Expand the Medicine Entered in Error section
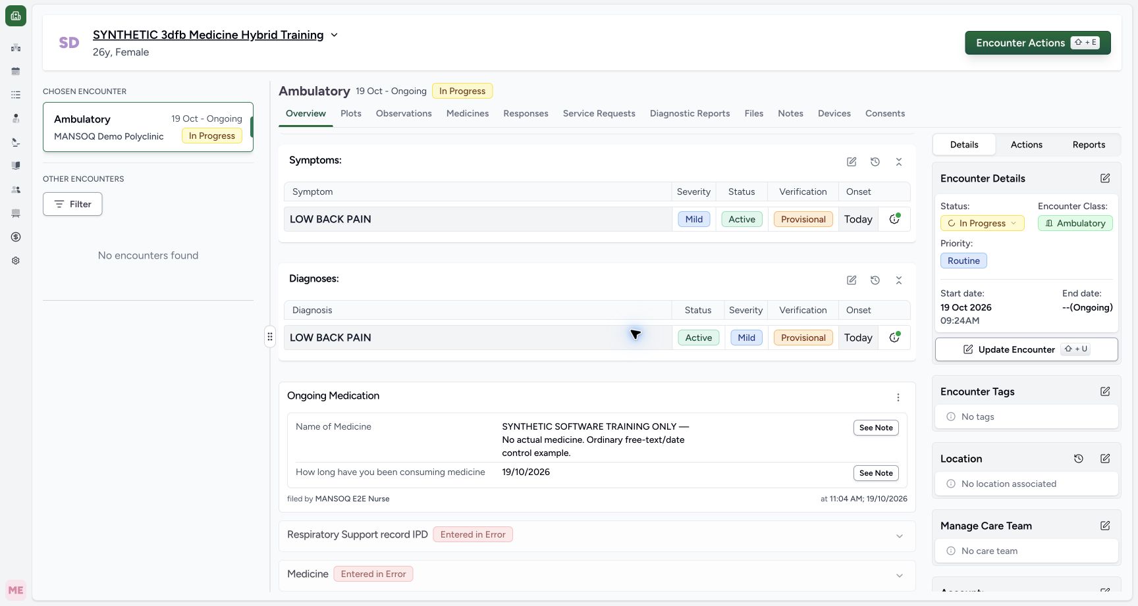The height and width of the screenshot is (606, 1138). click(597, 575)
